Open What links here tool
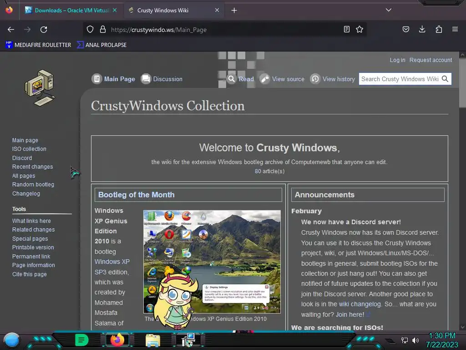 (x=31, y=221)
